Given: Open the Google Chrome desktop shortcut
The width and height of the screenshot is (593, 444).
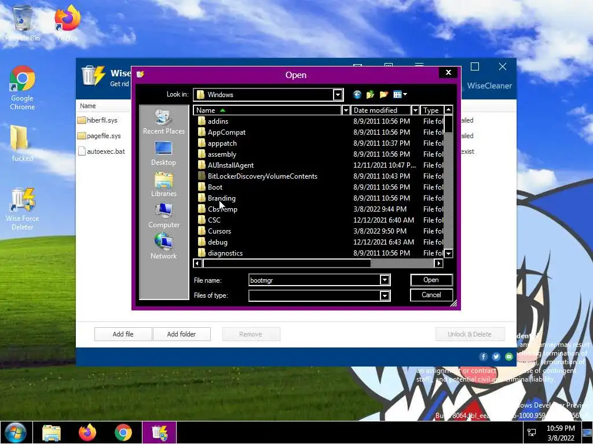Looking at the screenshot, I should pos(23,88).
